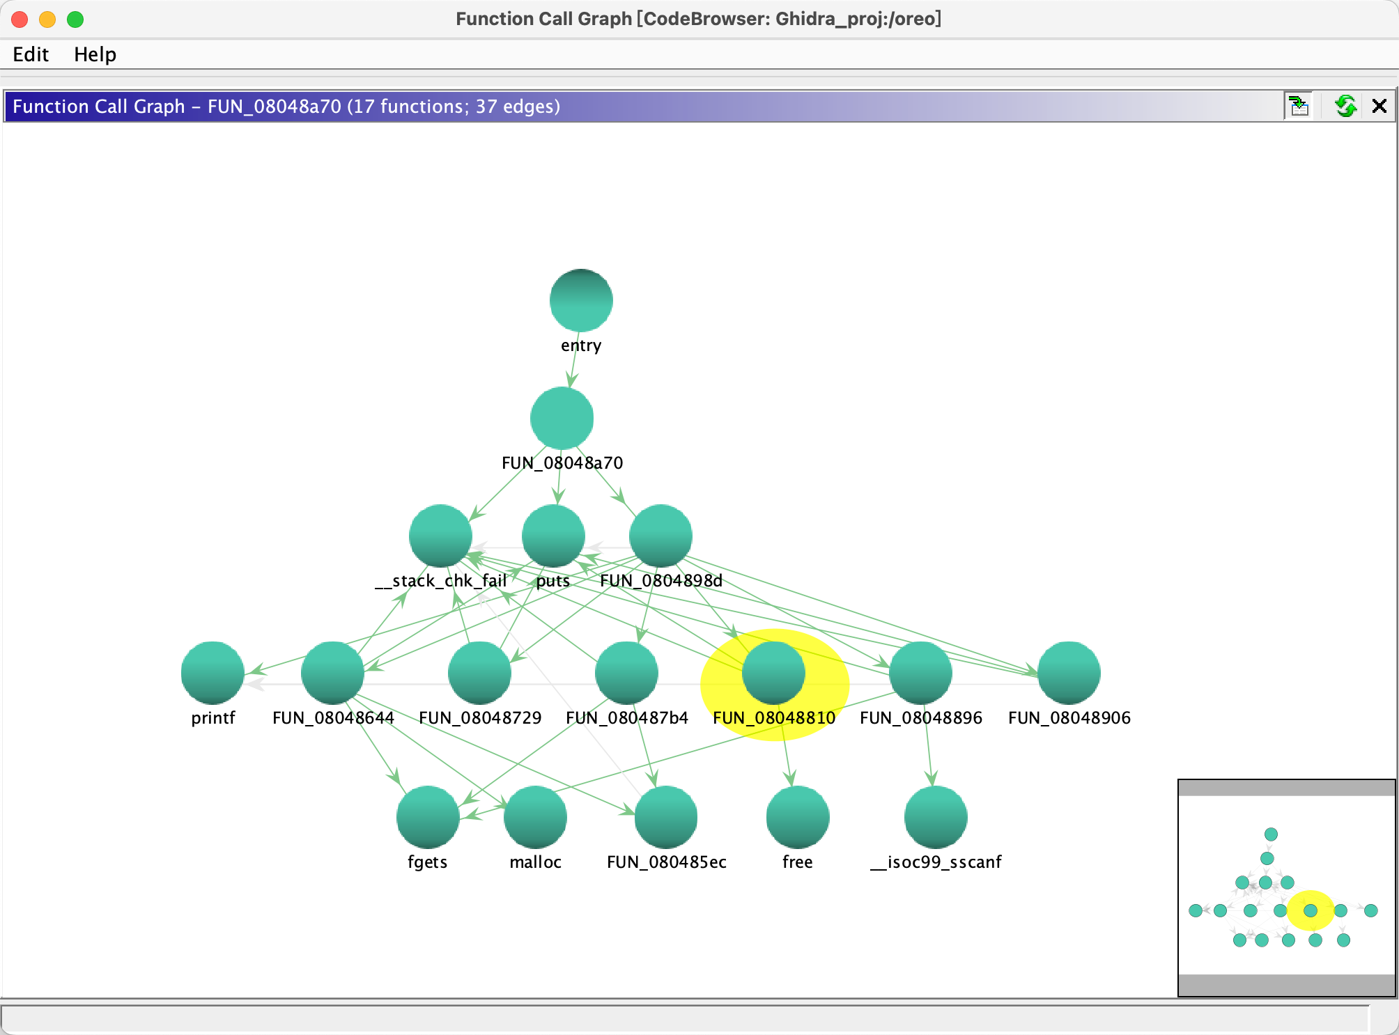Screen dimensions: 1399x1035
Task: Click the macOS green fullscreen button
Action: point(75,20)
